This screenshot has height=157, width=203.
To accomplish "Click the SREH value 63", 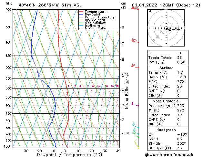I will pyautogui.click(x=179, y=139).
